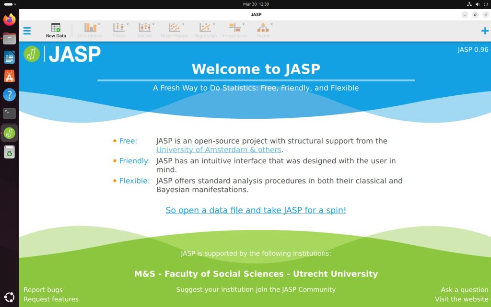
Task: Open the Mixed Models module
Action: click(x=175, y=31)
